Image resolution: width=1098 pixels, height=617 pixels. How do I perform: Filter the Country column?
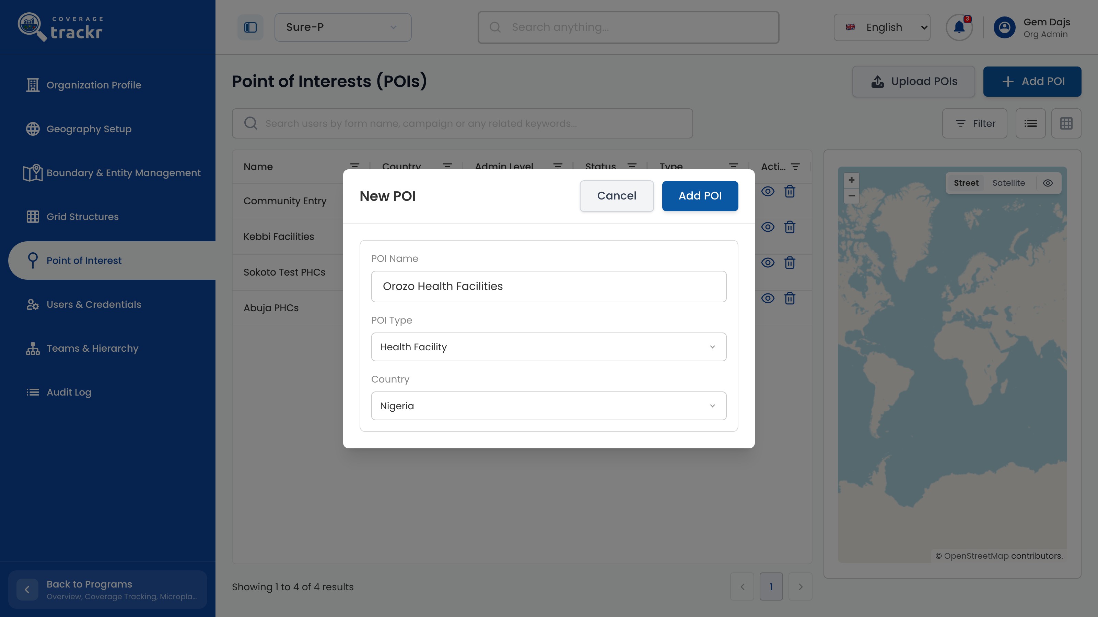click(447, 167)
